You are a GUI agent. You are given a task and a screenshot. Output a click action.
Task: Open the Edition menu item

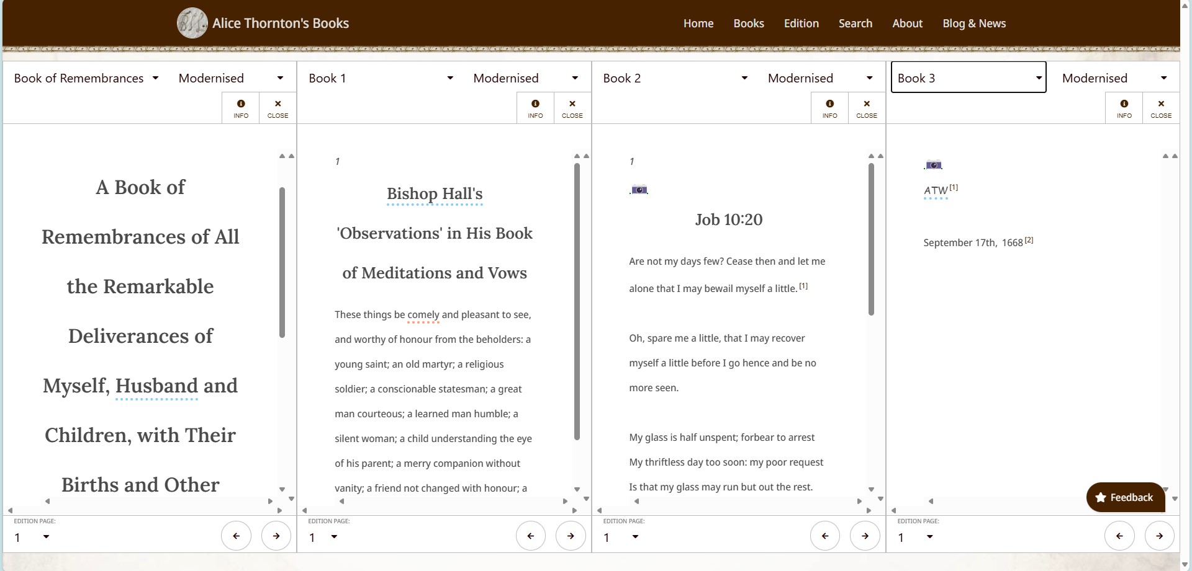coord(801,24)
